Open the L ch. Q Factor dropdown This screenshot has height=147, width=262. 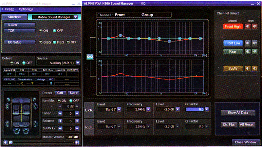click(x=207, y=109)
